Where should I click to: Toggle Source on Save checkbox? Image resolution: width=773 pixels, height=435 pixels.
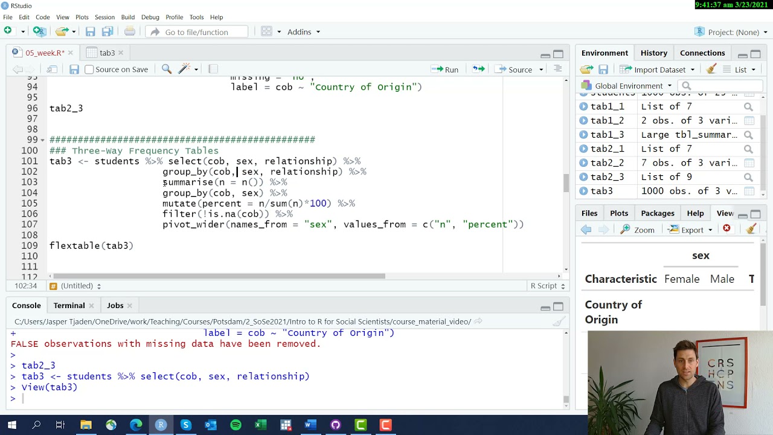click(89, 69)
